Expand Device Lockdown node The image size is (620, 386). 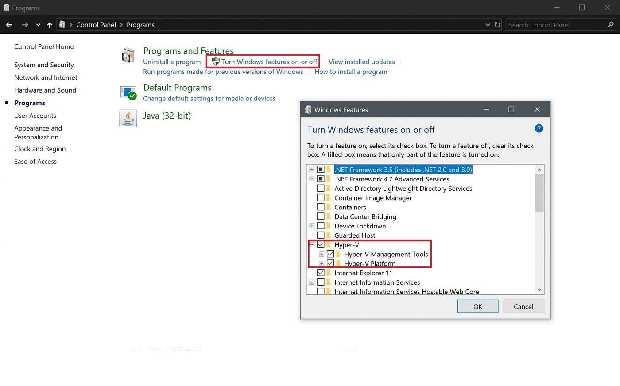point(312,226)
